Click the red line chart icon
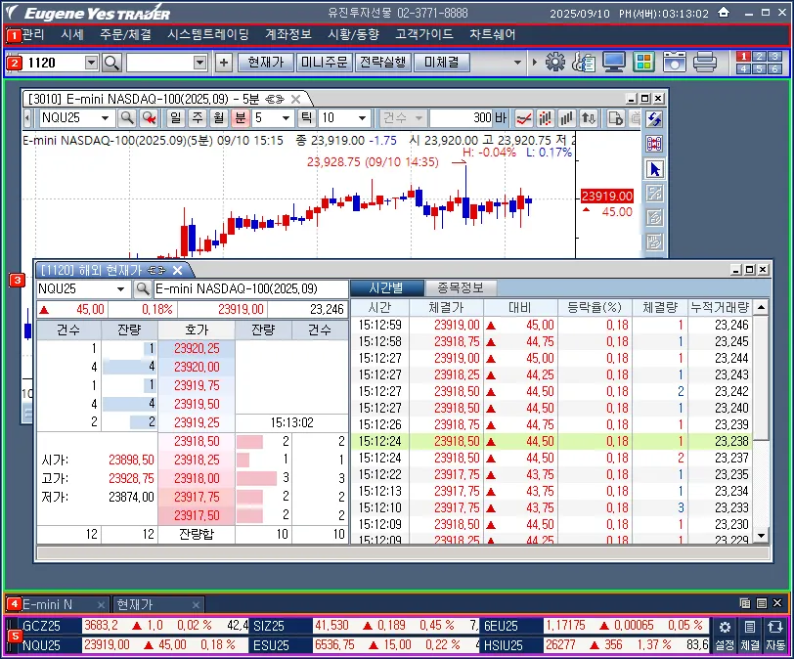Viewport: 794px width, 659px height. click(x=523, y=119)
